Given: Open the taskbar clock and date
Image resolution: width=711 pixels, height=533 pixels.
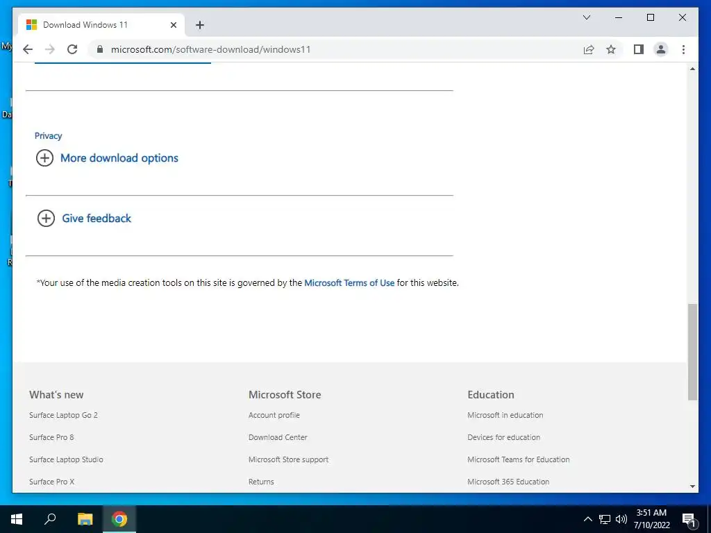Looking at the screenshot, I should (651, 519).
